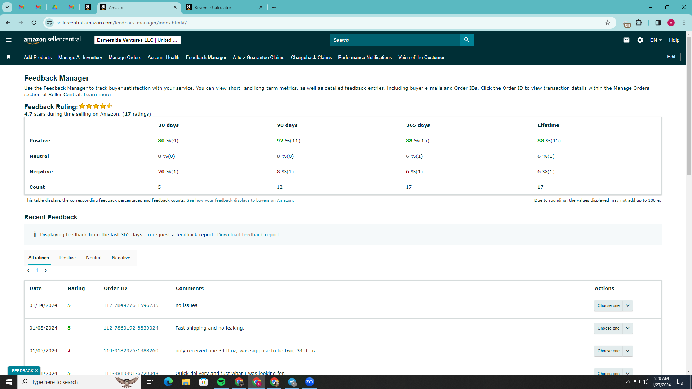This screenshot has height=389, width=692.
Task: Open Telegram from the taskbar
Action: [x=292, y=382]
